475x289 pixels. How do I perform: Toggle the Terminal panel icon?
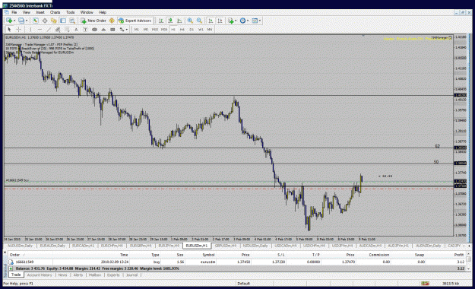(63, 21)
